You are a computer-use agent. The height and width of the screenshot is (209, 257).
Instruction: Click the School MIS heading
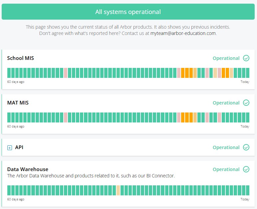coord(21,58)
